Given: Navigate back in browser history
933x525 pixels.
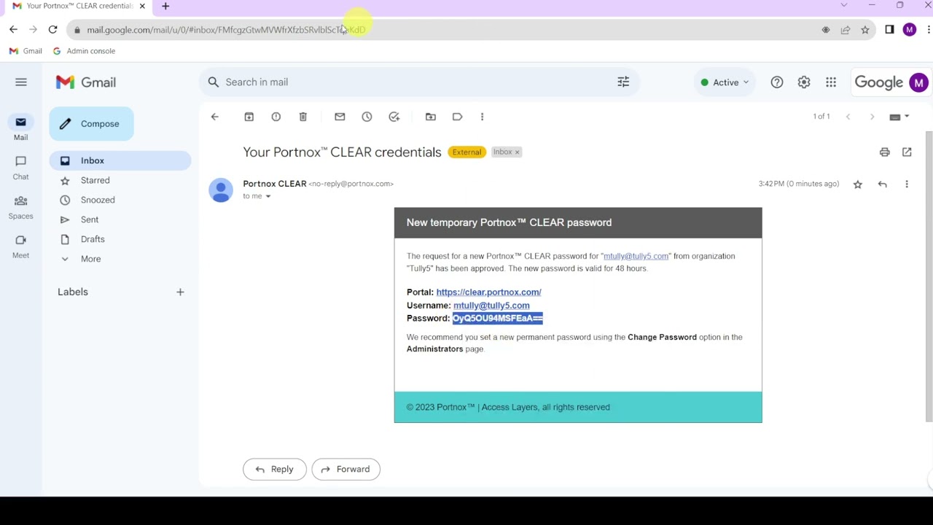Looking at the screenshot, I should tap(13, 30).
